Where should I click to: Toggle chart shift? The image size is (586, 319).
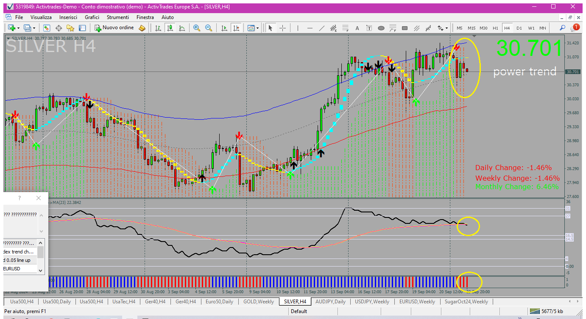[x=236, y=28]
